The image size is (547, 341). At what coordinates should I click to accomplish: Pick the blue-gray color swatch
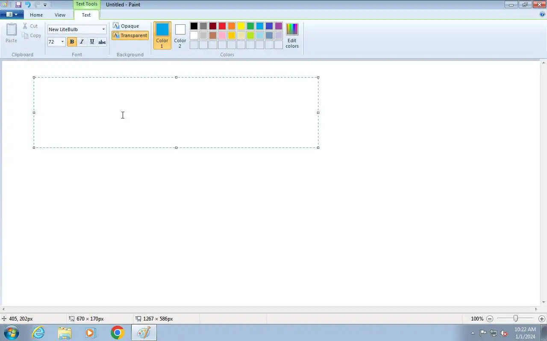point(269,35)
